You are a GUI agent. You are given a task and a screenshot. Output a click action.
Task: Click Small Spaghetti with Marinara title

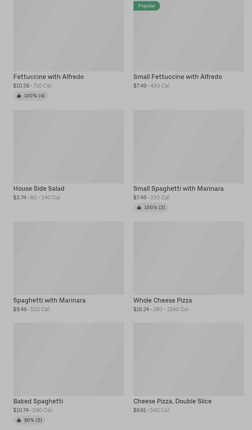(x=178, y=189)
